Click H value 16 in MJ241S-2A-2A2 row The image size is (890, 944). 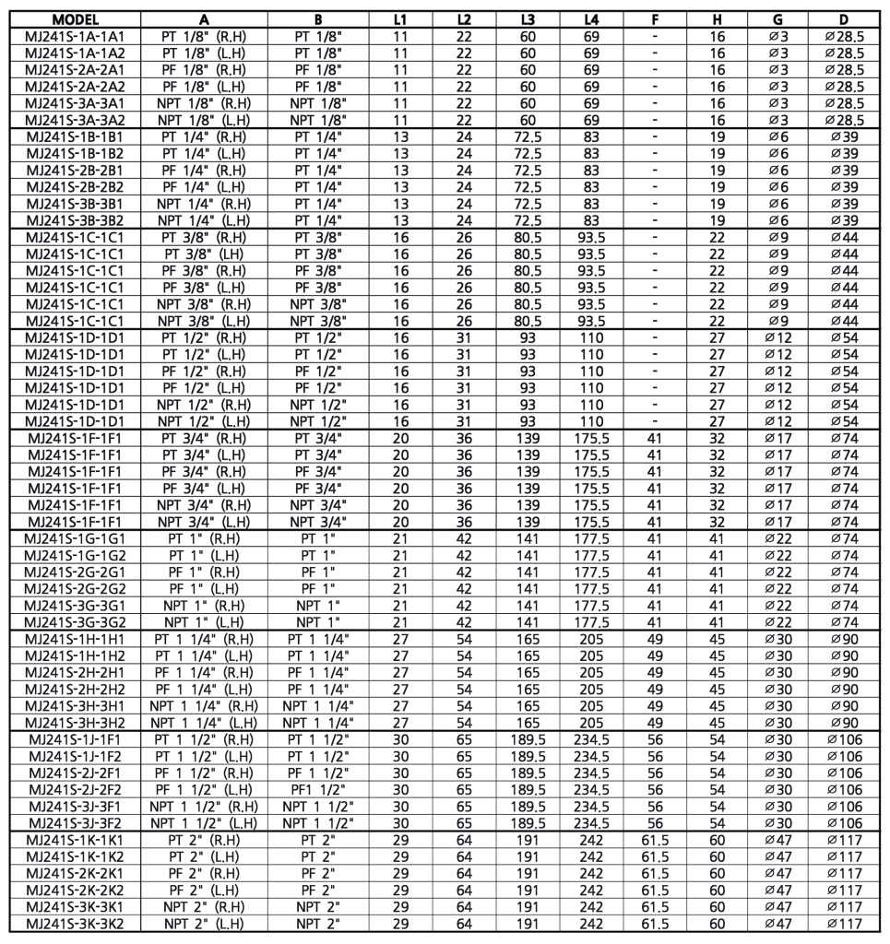(x=718, y=87)
